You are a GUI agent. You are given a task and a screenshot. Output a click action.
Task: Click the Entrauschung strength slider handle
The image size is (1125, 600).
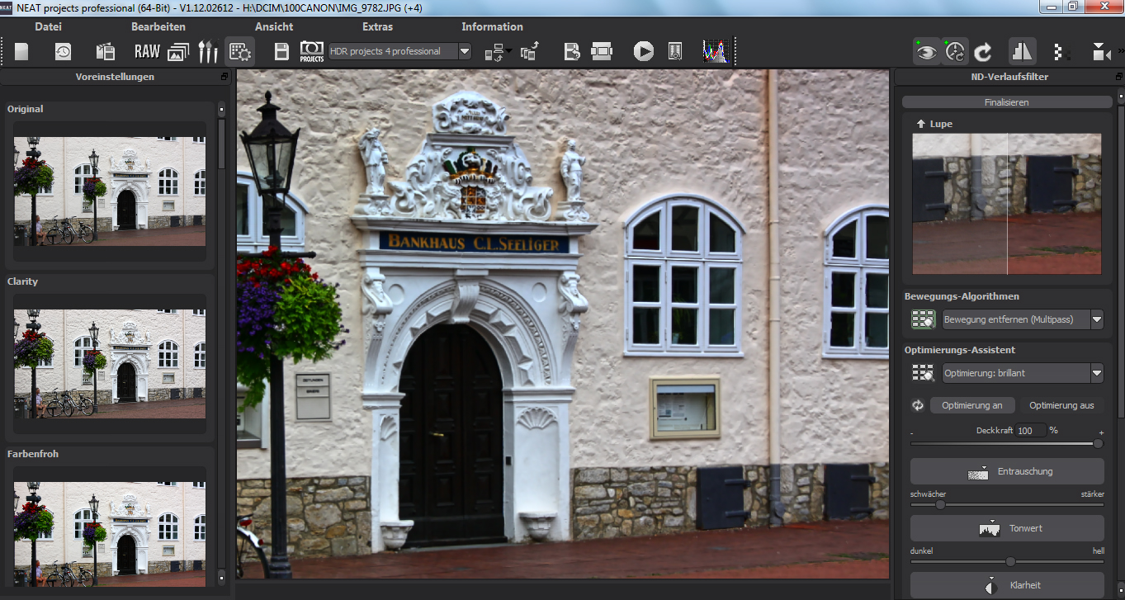pos(939,505)
